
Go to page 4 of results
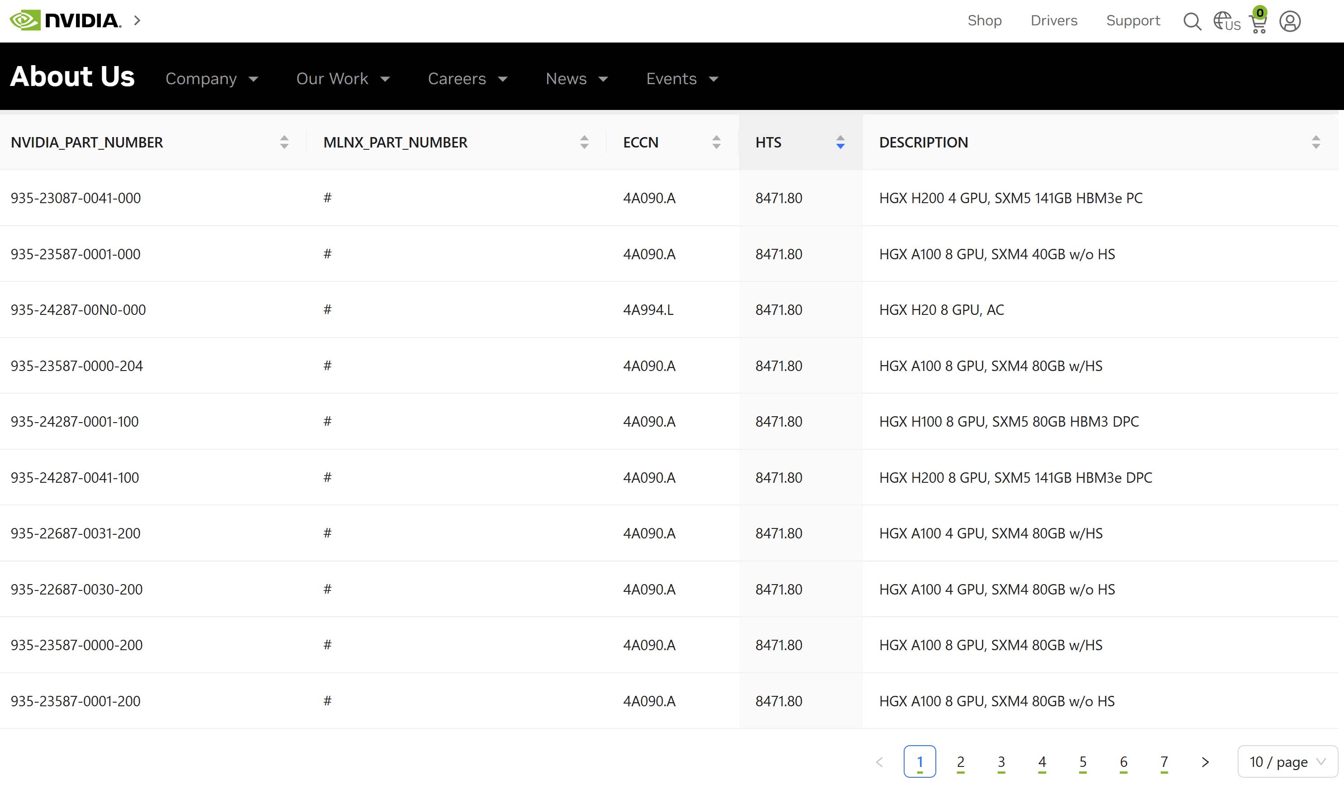(x=1042, y=761)
